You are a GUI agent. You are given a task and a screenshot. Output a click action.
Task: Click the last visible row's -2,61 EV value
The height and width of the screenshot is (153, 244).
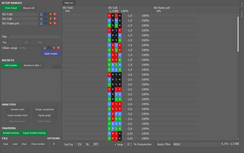[x=129, y=138]
